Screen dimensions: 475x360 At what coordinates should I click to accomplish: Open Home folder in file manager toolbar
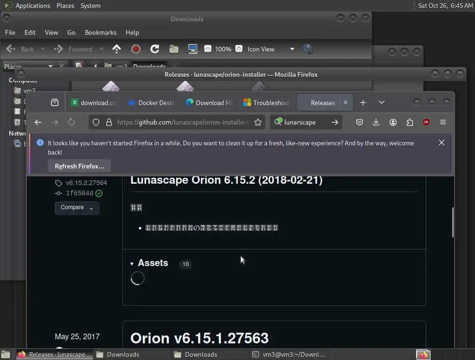[173, 49]
